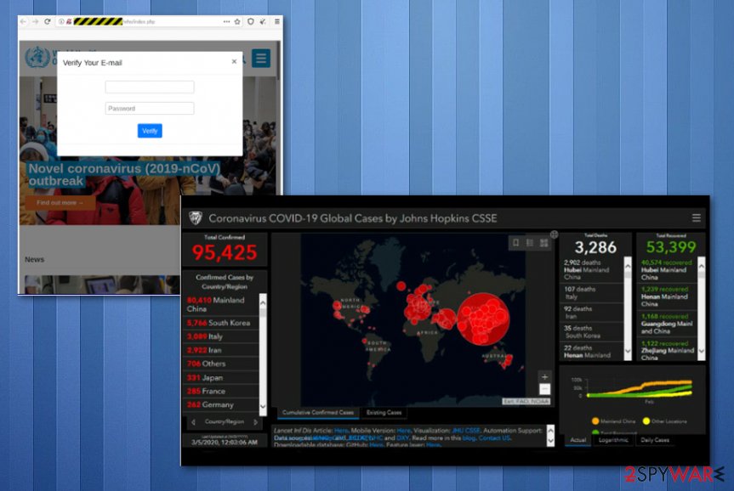Screen dimensions: 734x491
Task: Click the blue Verify button
Action: 150,131
